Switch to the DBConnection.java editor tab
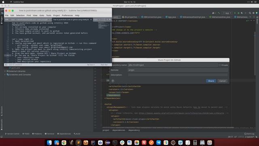This screenshot has height=146, width=259. click(152, 17)
